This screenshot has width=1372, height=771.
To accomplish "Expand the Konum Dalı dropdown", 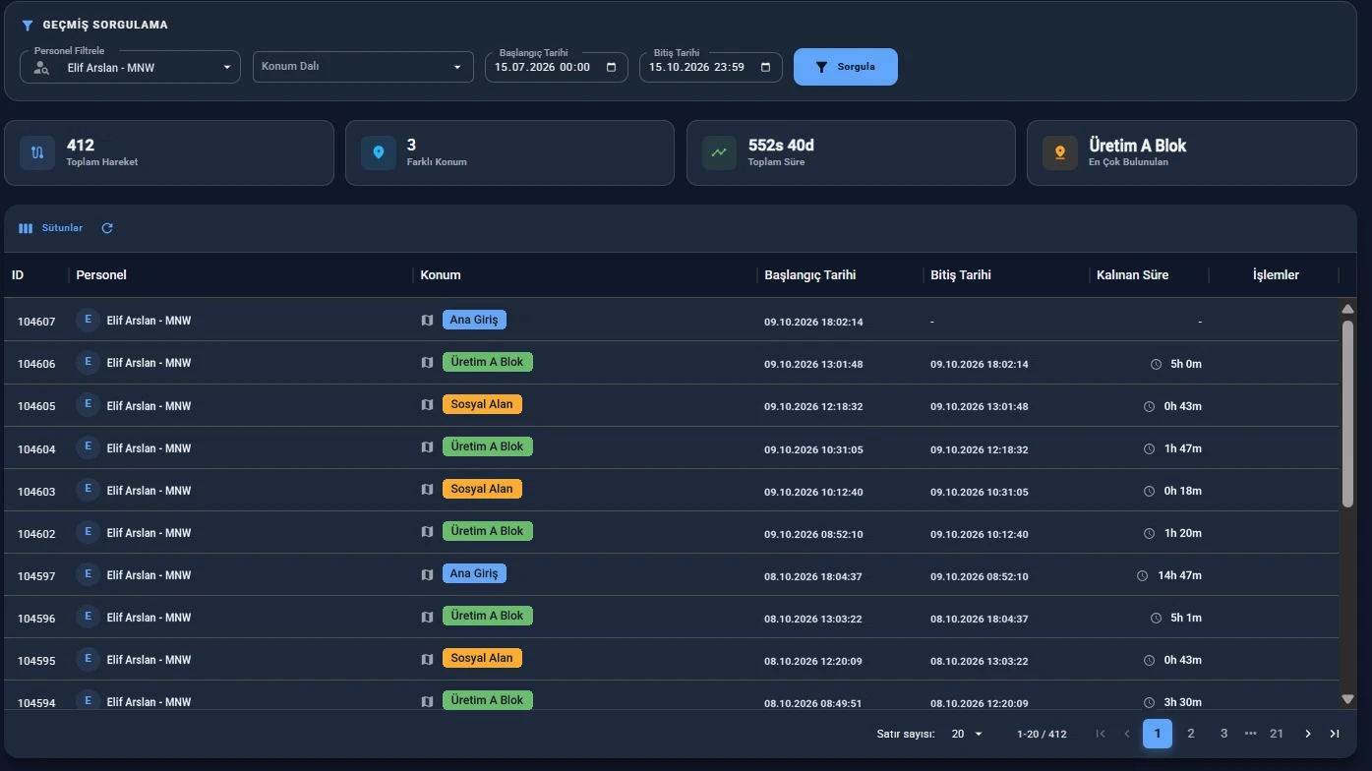I will coord(363,67).
